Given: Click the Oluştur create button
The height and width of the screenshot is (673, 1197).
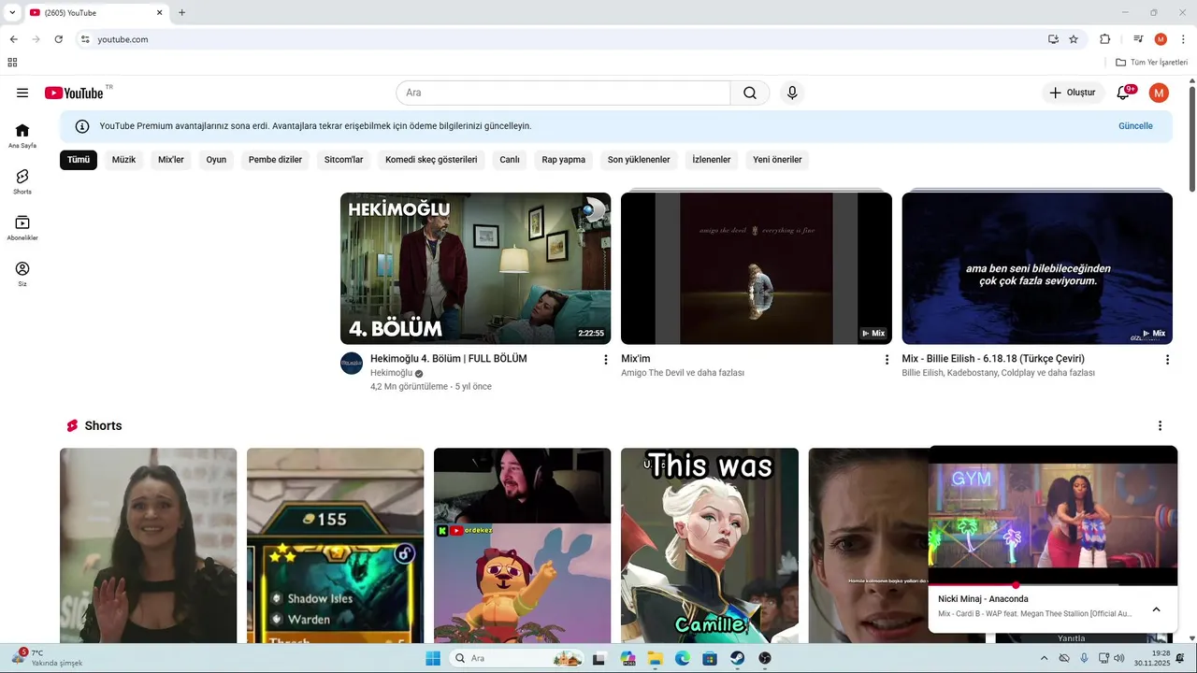Looking at the screenshot, I should (x=1073, y=93).
